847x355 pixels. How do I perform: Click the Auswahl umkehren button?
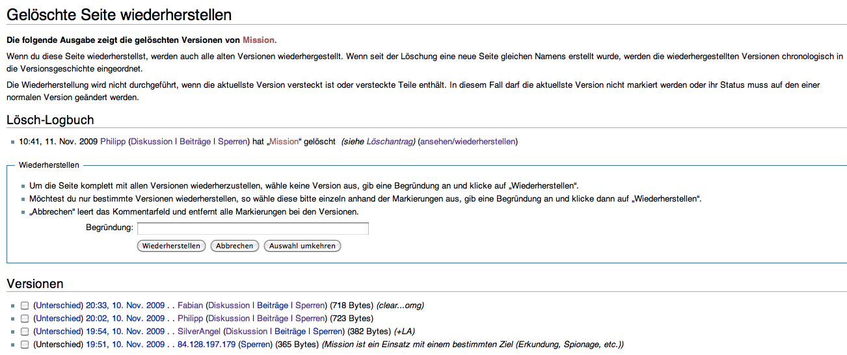click(302, 246)
